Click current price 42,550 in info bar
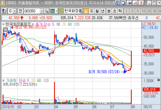Image resolution: width=161 pixels, height=110 pixels. click(14, 18)
